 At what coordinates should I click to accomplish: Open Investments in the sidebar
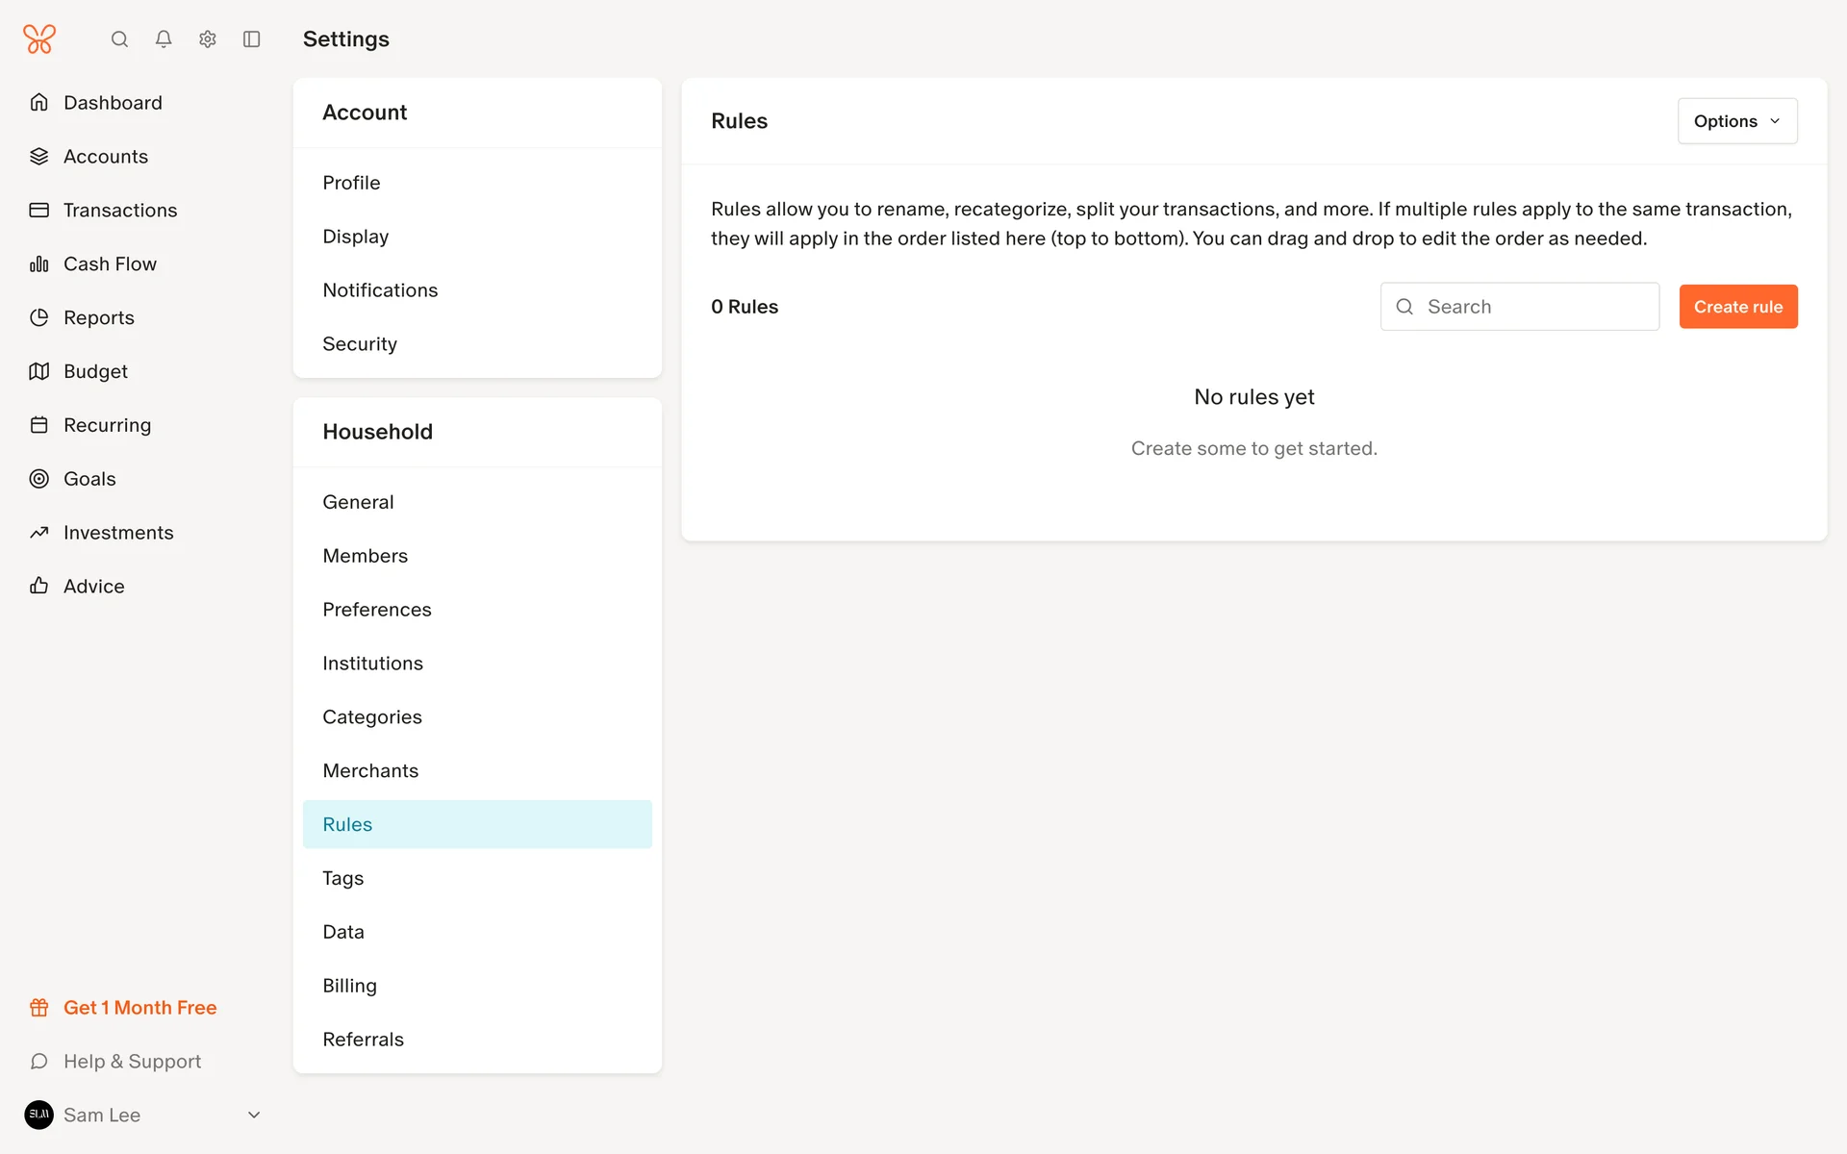(117, 533)
